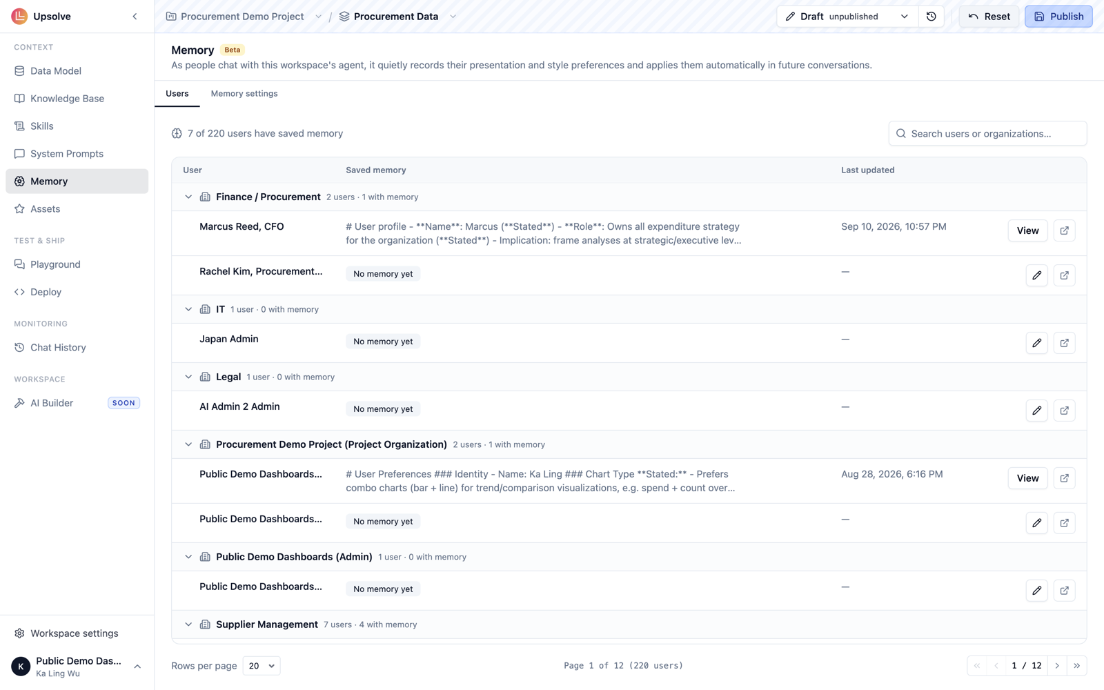
Task: Open Workspace settings
Action: click(x=77, y=633)
